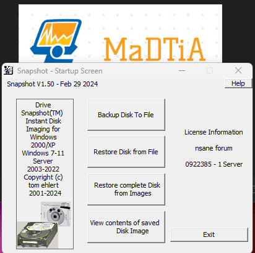Minimize the Snapshot Startup Screen window

click(x=182, y=70)
